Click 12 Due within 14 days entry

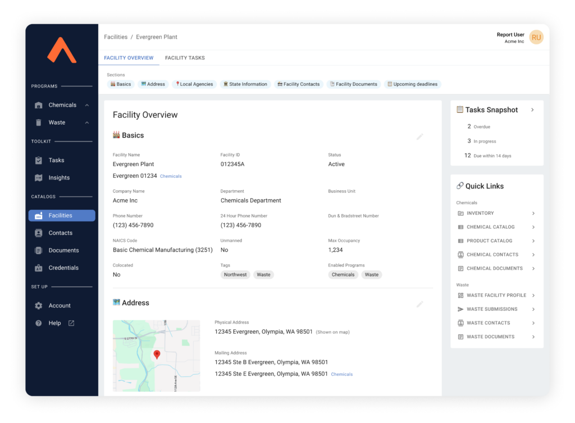488,155
